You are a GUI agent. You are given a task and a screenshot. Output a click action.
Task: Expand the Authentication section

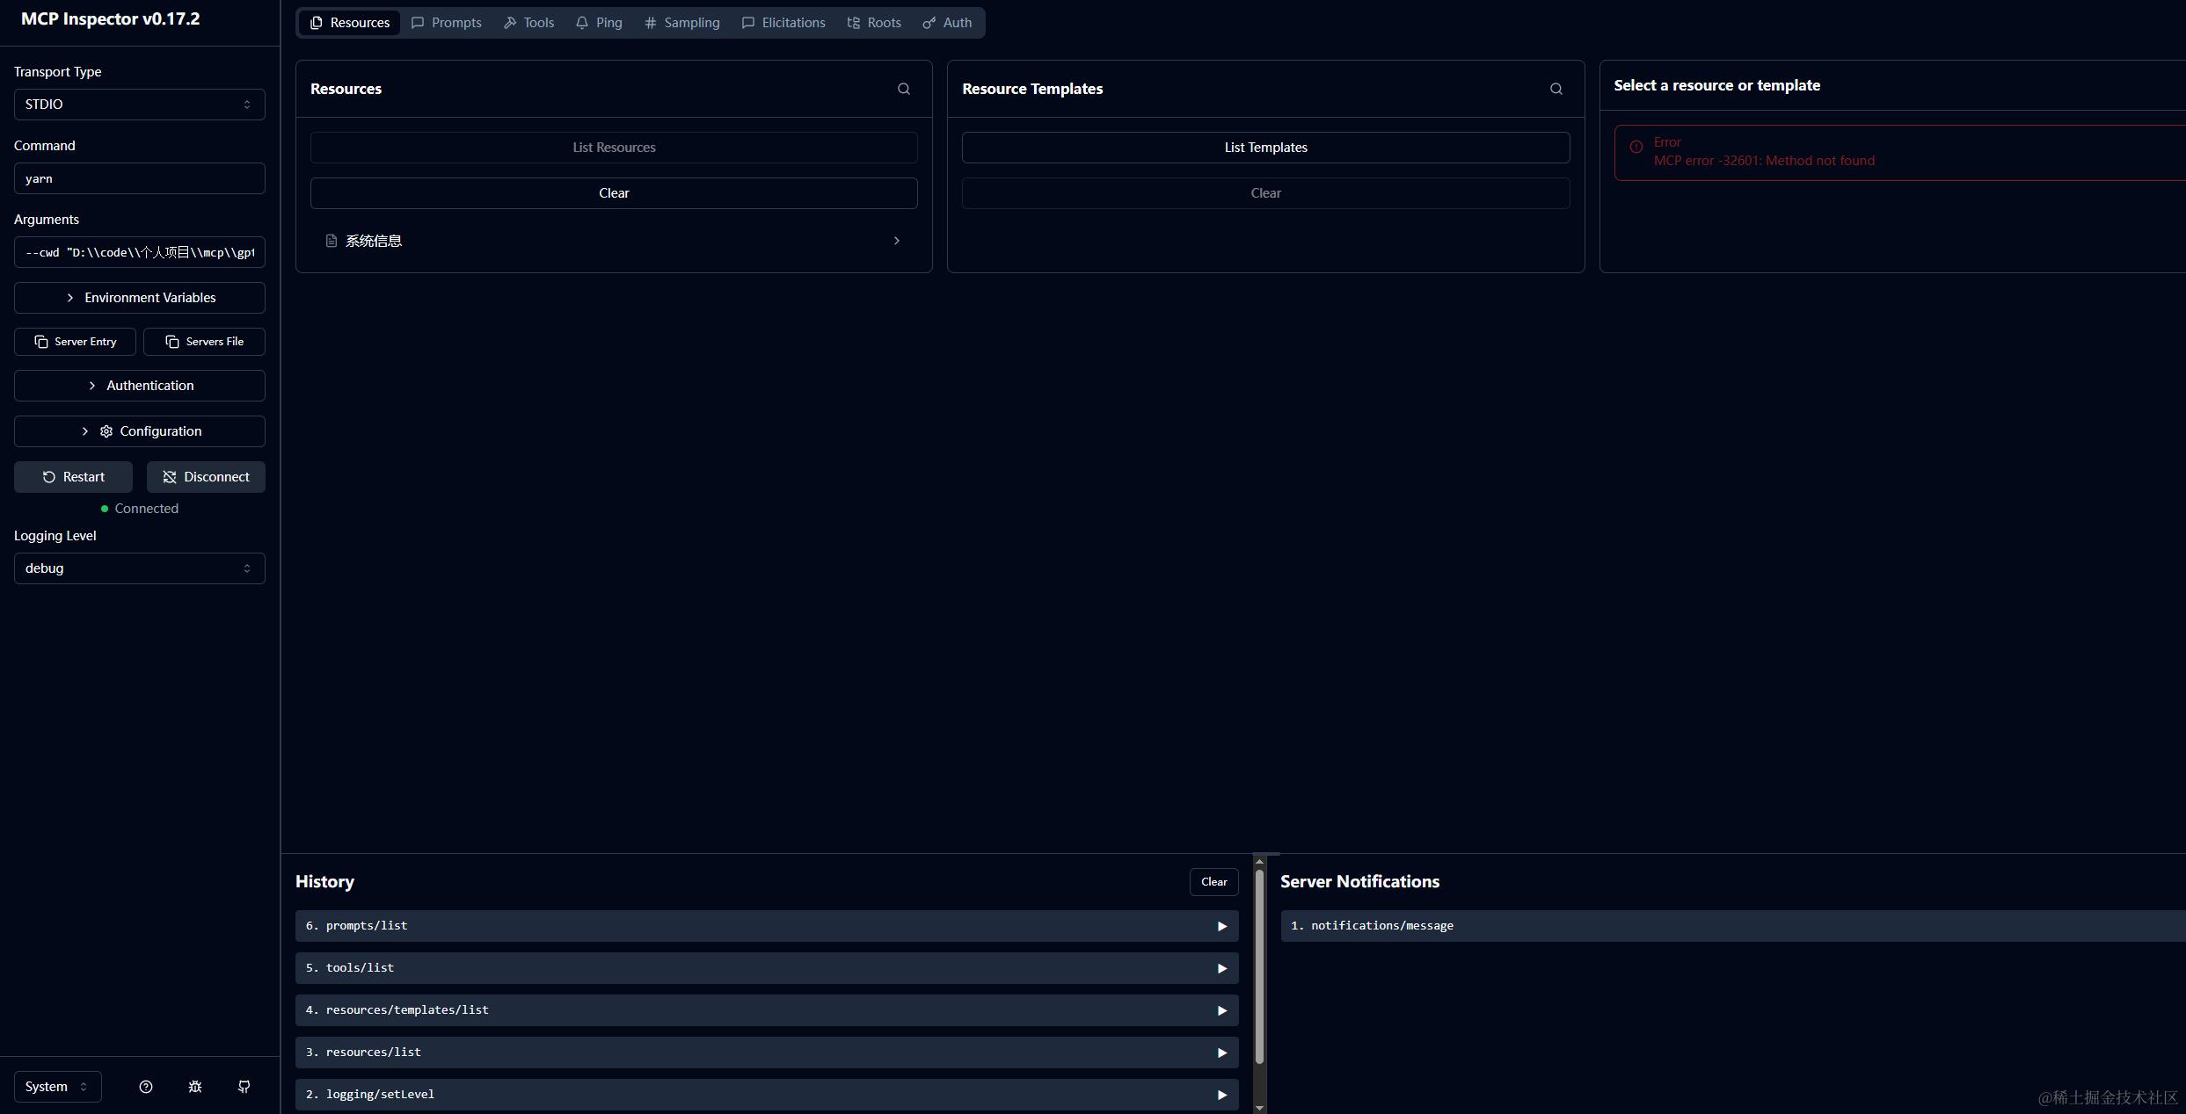139,386
